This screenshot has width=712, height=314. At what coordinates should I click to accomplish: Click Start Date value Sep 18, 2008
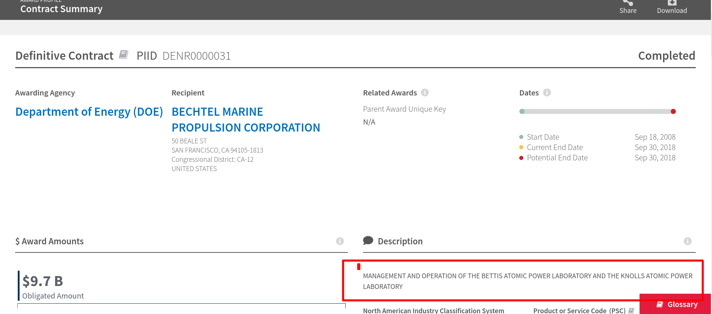tap(655, 137)
